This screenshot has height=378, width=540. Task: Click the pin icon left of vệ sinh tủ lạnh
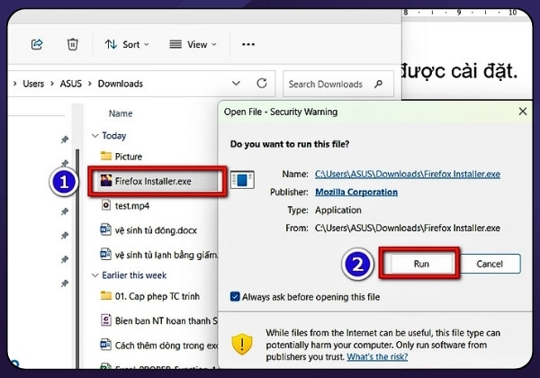pos(65,259)
